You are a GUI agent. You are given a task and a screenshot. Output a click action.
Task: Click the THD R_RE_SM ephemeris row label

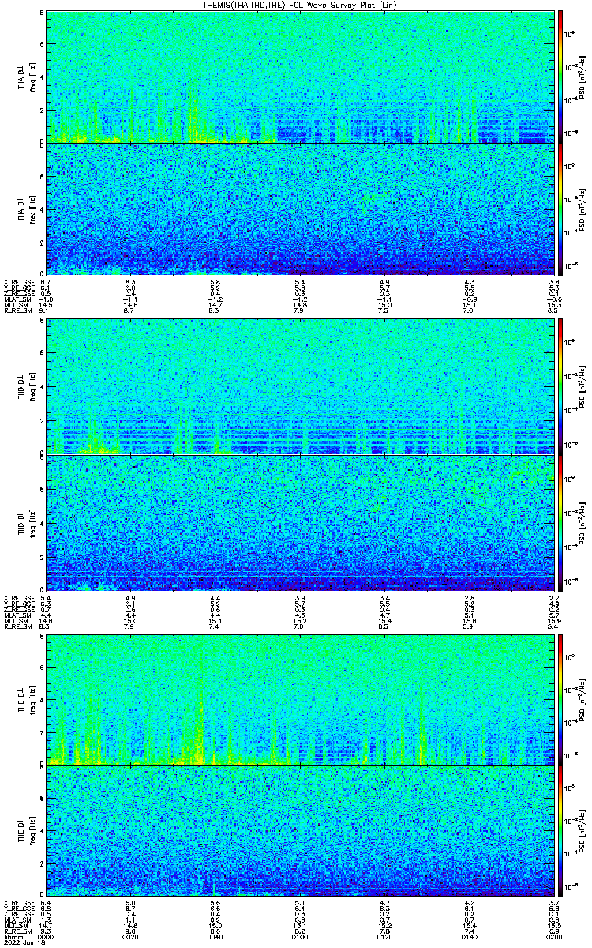pyautogui.click(x=16, y=627)
